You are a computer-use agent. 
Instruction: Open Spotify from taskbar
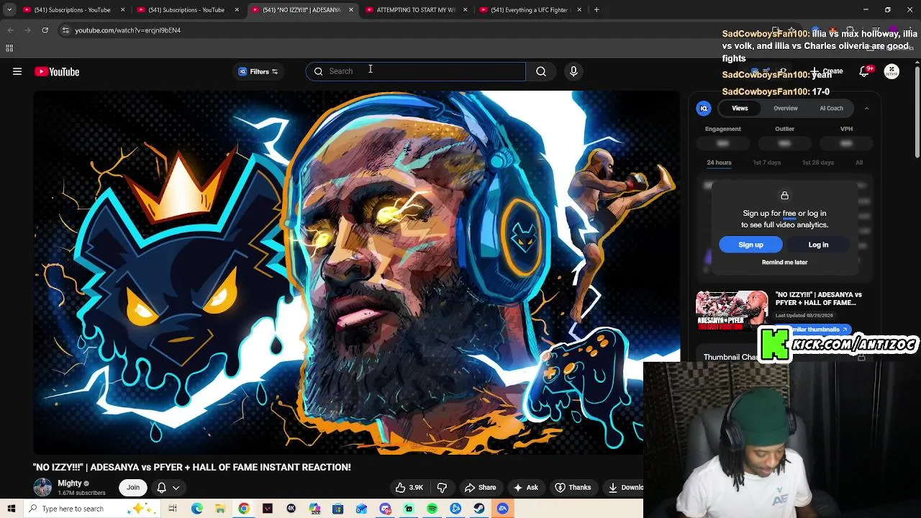click(x=432, y=509)
